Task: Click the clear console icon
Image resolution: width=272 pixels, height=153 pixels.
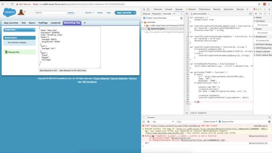Action: [x=148, y=122]
